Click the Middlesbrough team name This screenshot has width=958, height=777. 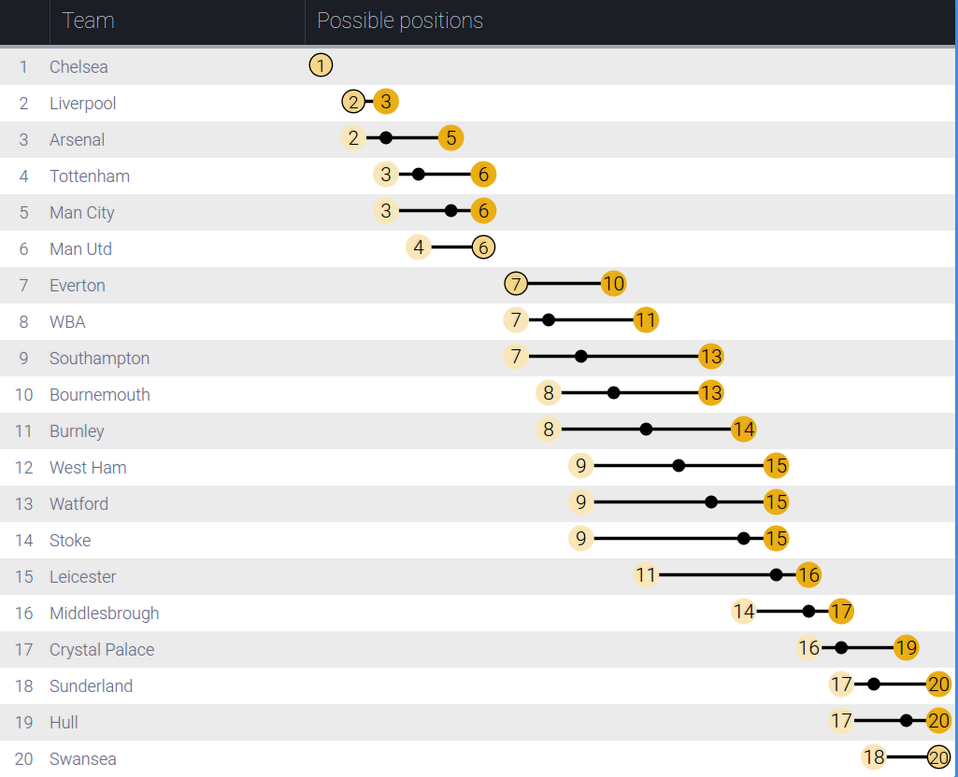(x=104, y=614)
